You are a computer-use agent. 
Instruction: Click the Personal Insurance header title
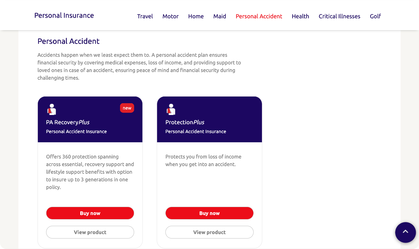tap(64, 15)
